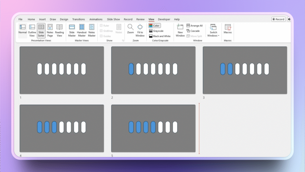Toggle the Guides checkbox

point(102,36)
